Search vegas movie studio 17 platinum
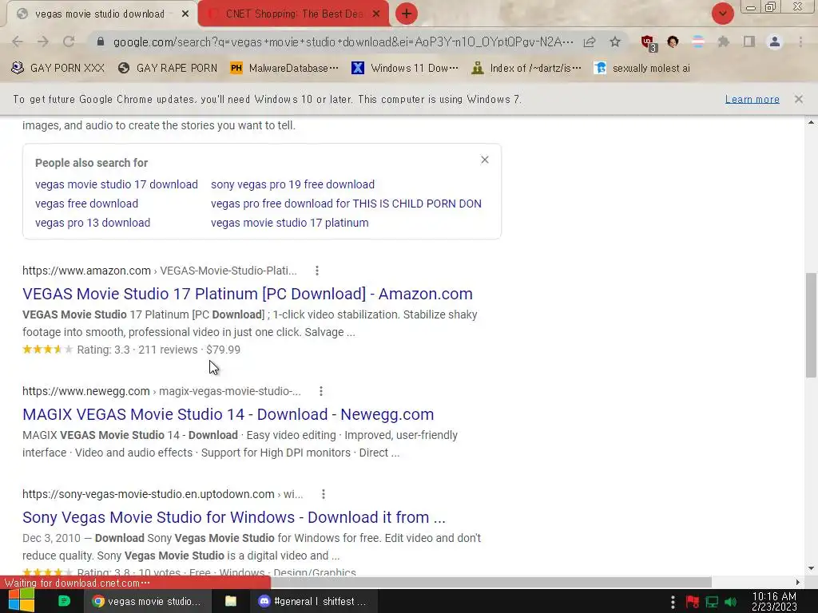 (x=289, y=223)
